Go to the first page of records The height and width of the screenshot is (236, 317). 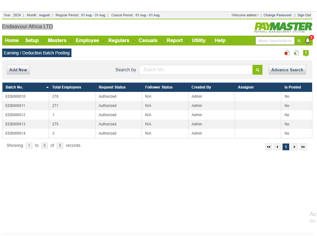(x=269, y=147)
